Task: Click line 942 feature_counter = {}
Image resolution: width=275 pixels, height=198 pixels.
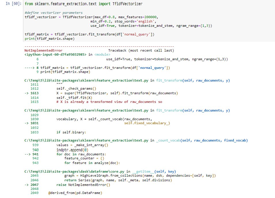Action: point(84,158)
